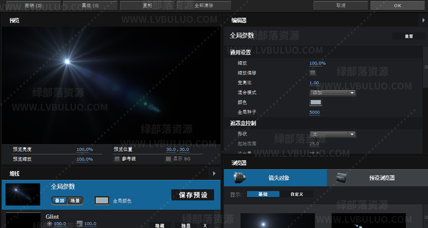
Task: Enable the 参考线 checkbox
Action: point(117,159)
